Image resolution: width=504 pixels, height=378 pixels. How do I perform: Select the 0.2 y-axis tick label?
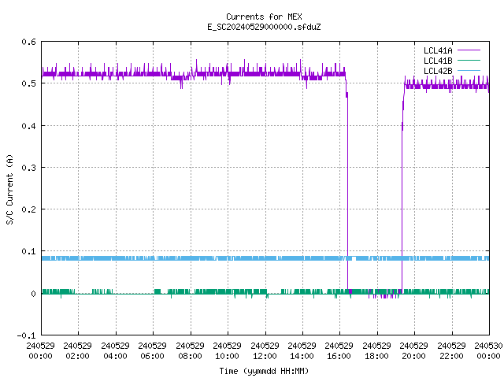28,209
